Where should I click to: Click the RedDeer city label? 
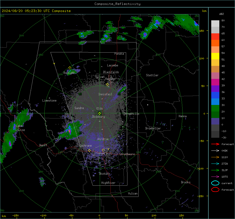[111, 79]
